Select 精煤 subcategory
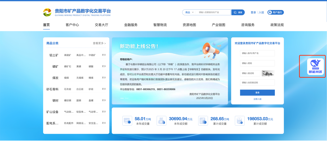This screenshot has width=327, height=141. pyautogui.click(x=91, y=78)
